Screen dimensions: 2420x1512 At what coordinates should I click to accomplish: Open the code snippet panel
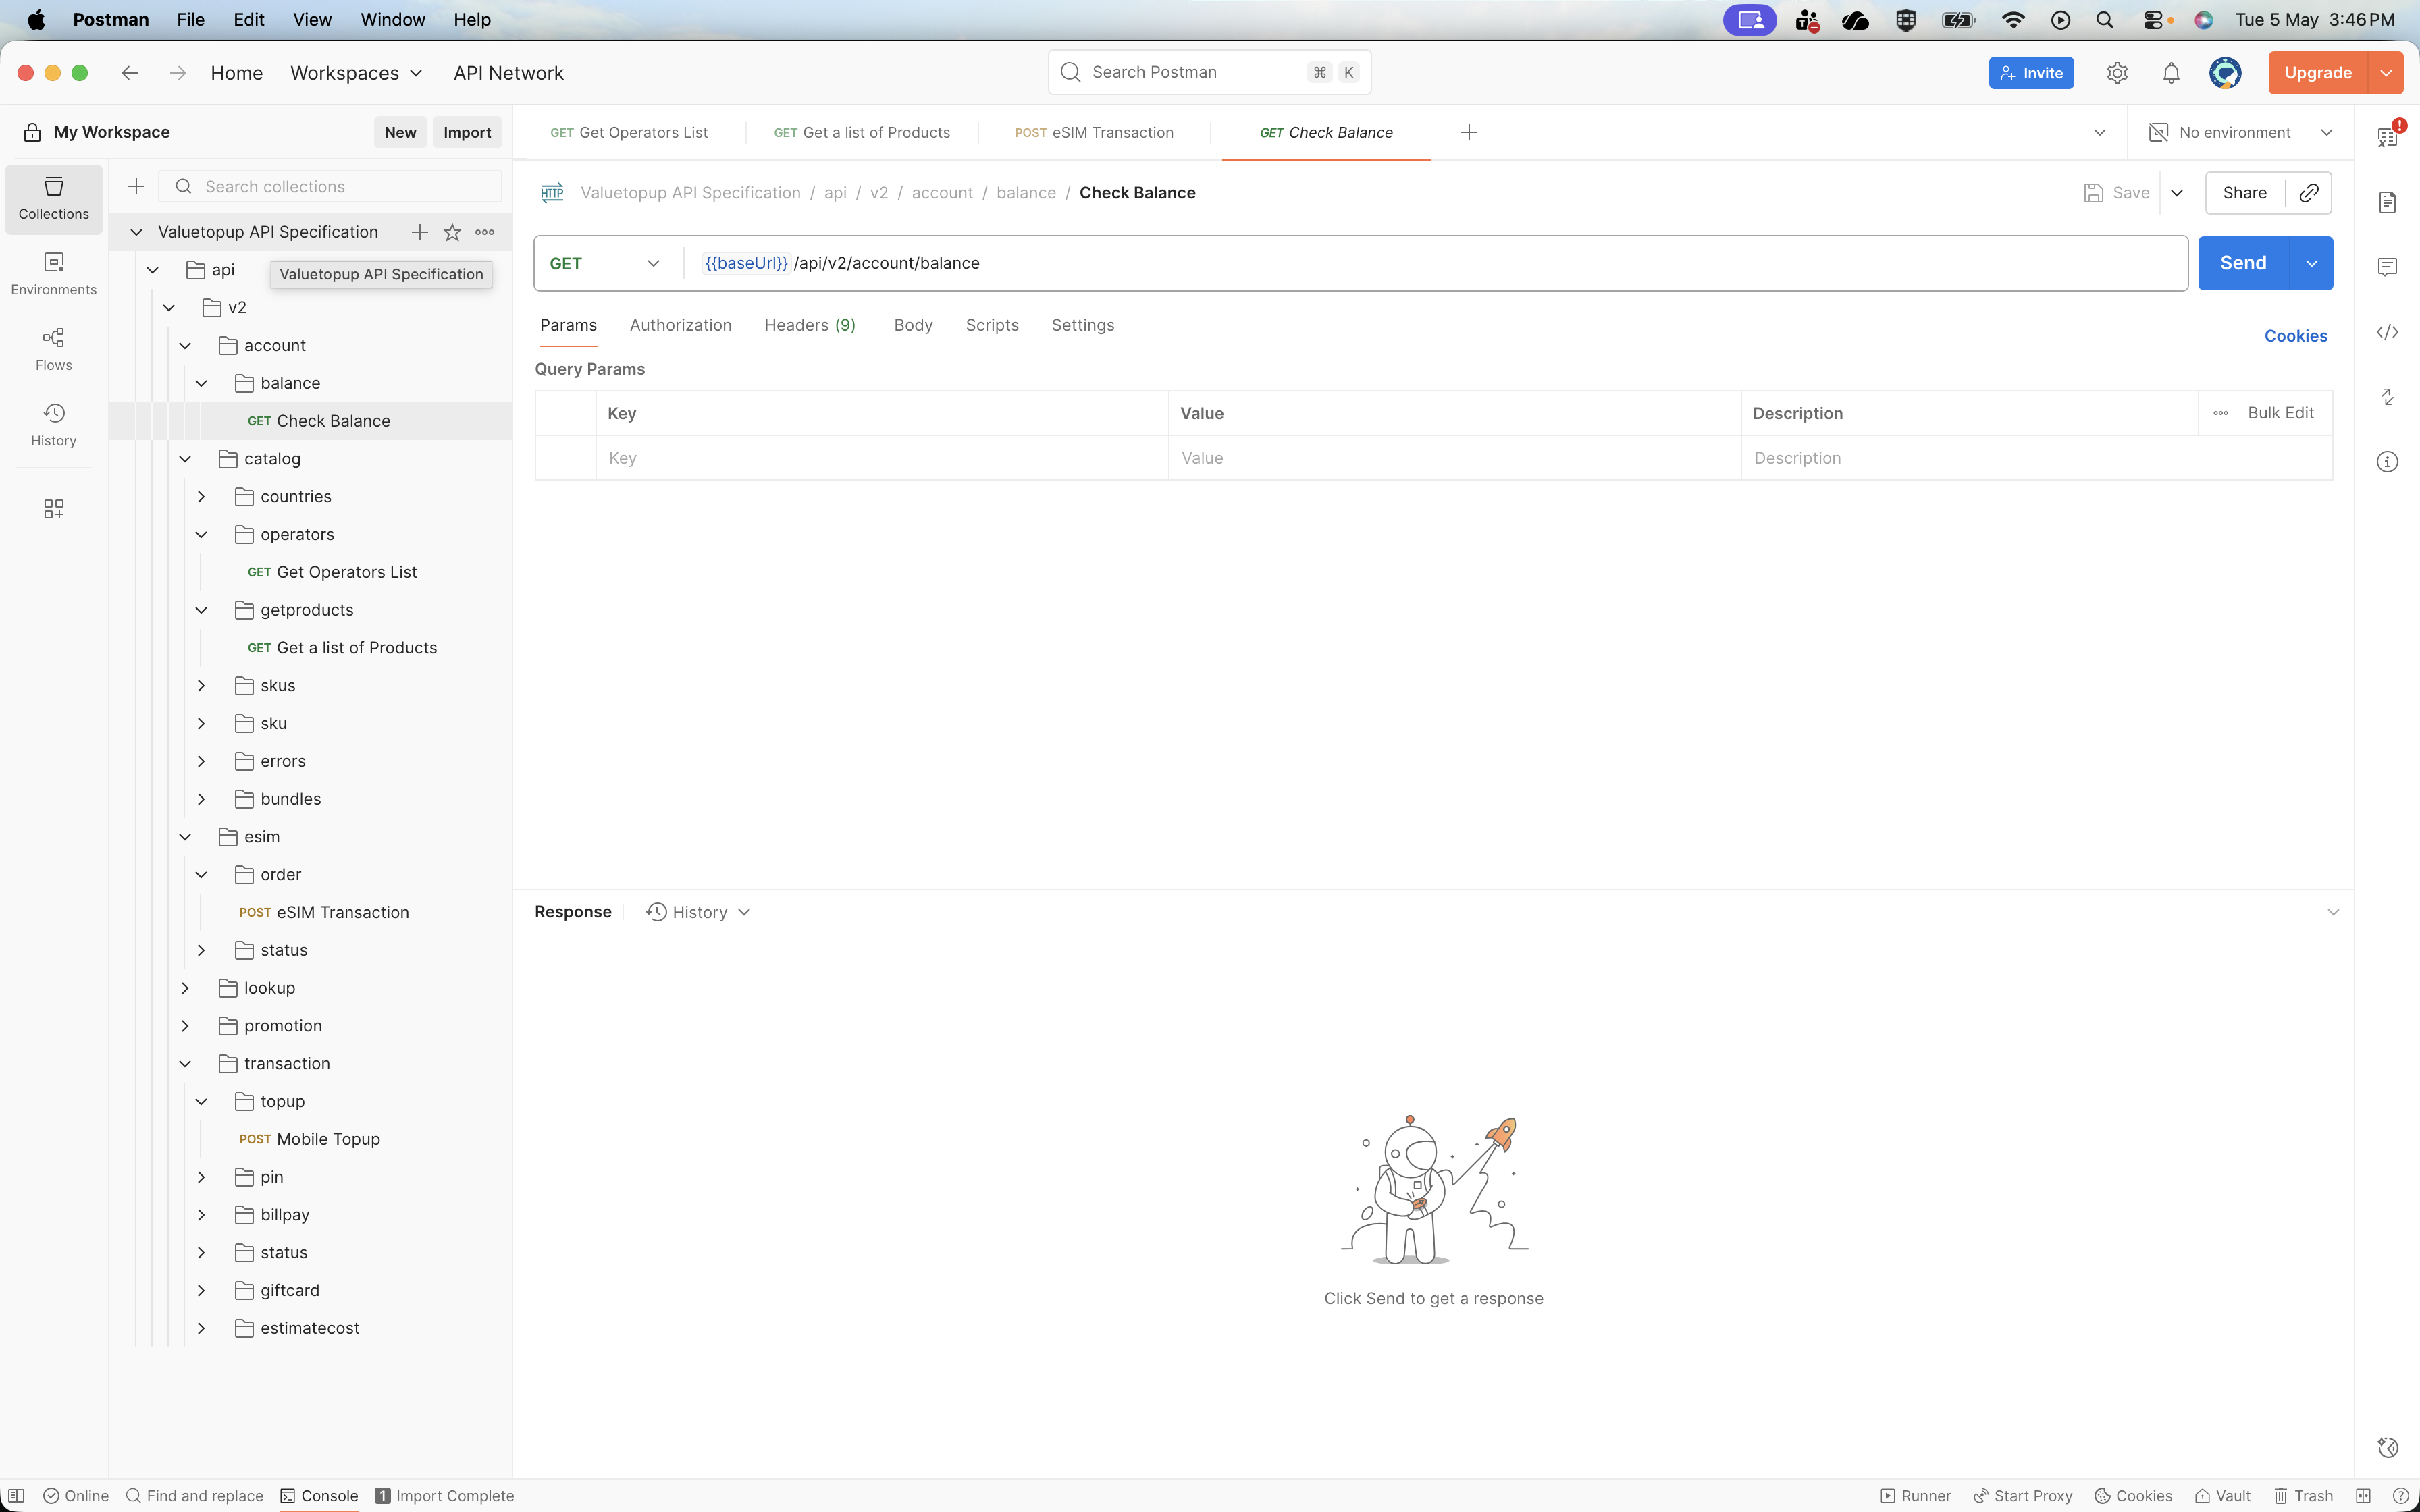click(x=2387, y=332)
